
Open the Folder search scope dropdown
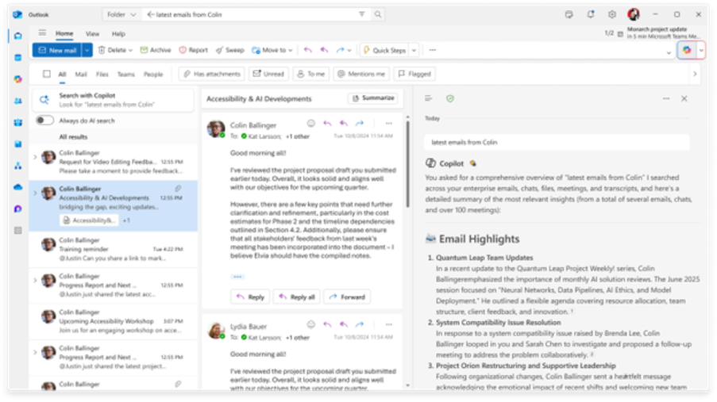tap(121, 14)
